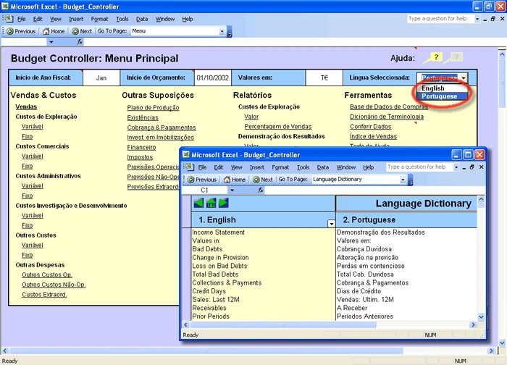
Task: Click Next in the Language Dictionary window toolbar
Action: click(263, 180)
